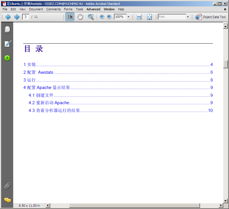The width and height of the screenshot is (229, 209).
Task: Fit the page width in window
Action: (x=139, y=17)
